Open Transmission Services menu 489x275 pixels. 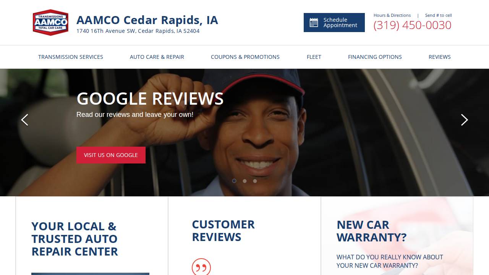coord(71,57)
